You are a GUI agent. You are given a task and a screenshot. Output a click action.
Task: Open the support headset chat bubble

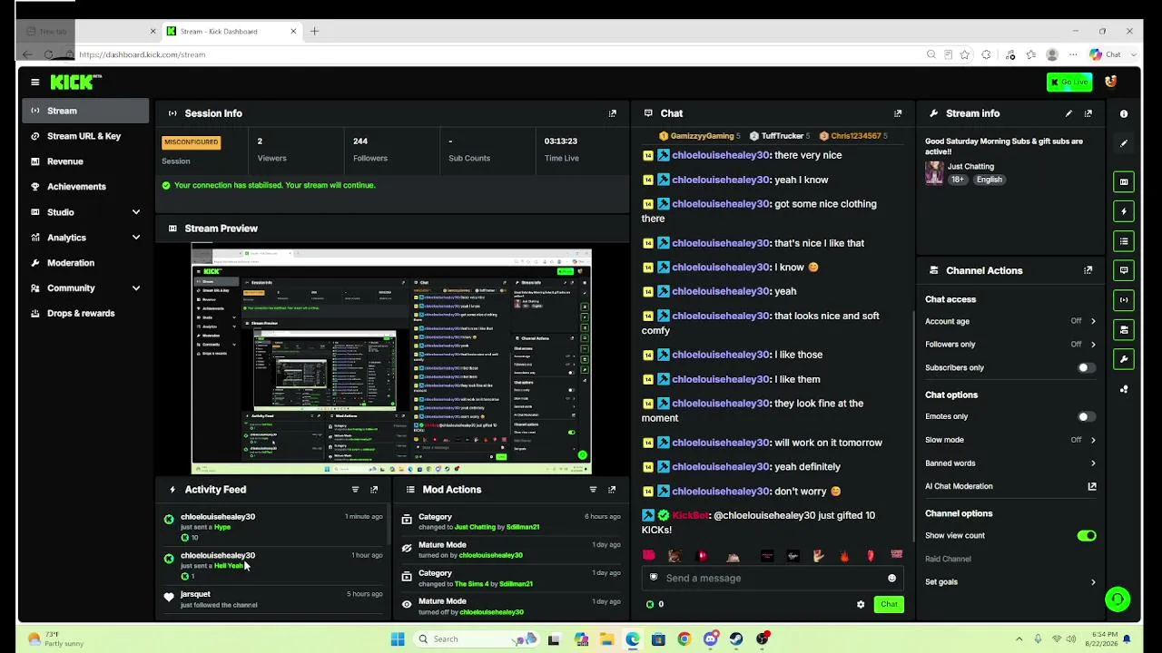(1118, 599)
